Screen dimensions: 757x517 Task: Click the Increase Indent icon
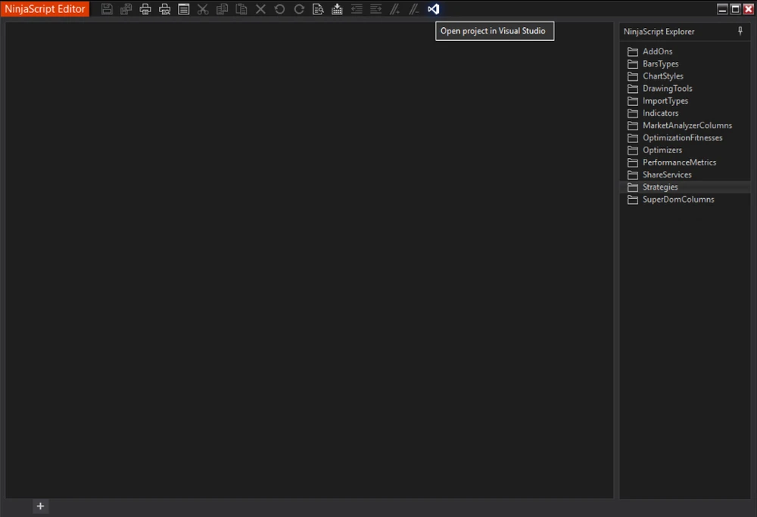tap(375, 9)
